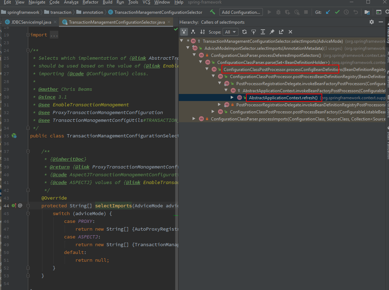
Task: Click line number 48 in gutter
Action: tap(6, 237)
